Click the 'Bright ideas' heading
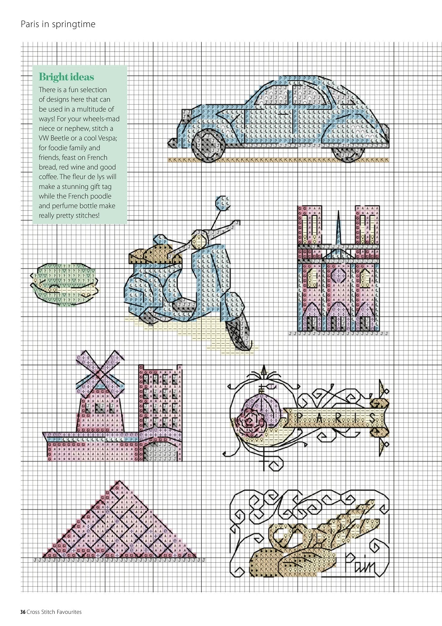The height and width of the screenshot is (626, 442). point(67,77)
